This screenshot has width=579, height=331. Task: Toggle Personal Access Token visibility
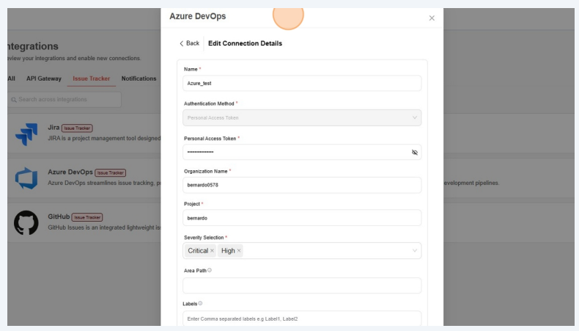[414, 153]
